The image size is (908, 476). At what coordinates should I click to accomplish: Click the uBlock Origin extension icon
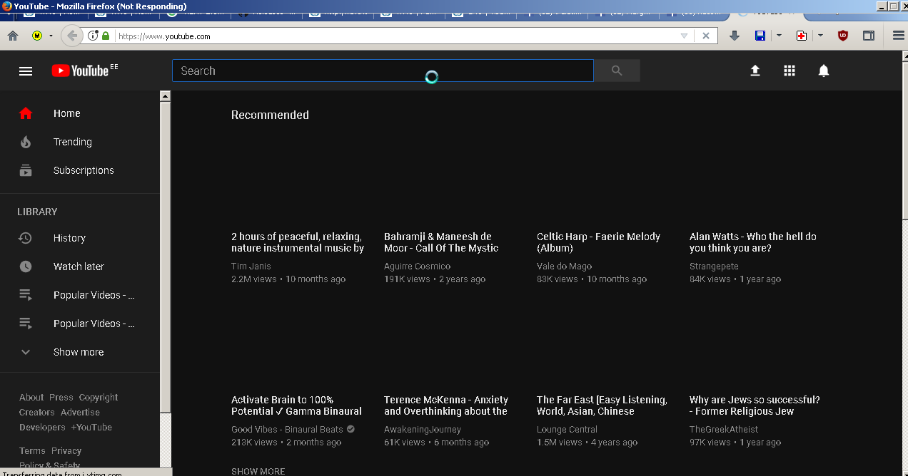pos(842,36)
